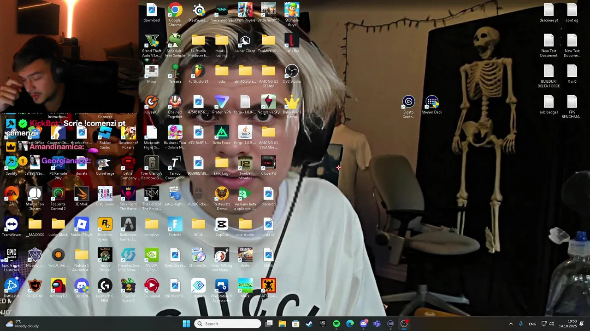
Task: Open Terraria desktop shortcut
Action: [x=175, y=74]
